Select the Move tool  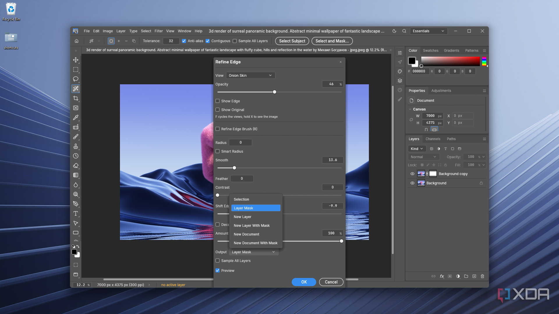(76, 60)
